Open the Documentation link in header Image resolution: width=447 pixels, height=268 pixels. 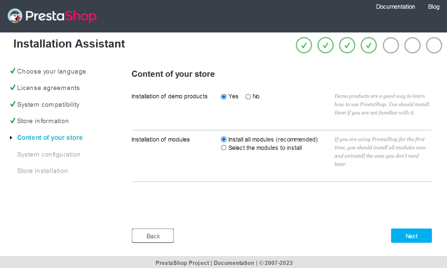[x=395, y=7]
